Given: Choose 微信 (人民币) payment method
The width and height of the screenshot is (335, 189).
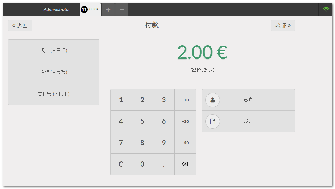Looking at the screenshot, I should (x=54, y=72).
